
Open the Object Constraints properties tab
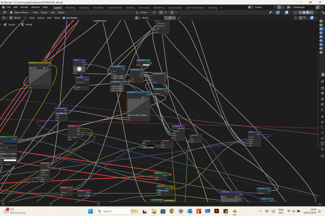pos(322,138)
